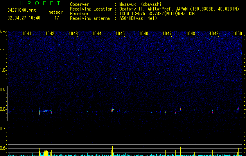Click the meteor echo at the 1050 mark
This screenshot has width=246, height=156.
(238, 108)
